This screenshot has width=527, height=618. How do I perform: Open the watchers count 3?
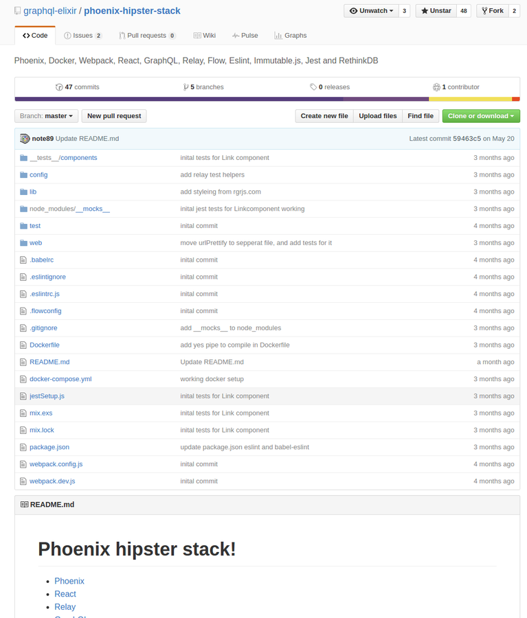[x=404, y=11]
